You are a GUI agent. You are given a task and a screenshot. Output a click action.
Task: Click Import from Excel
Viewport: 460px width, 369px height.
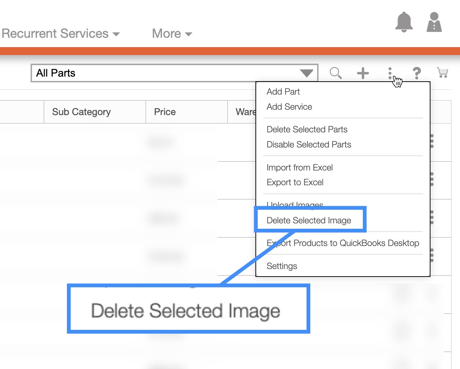click(x=299, y=168)
